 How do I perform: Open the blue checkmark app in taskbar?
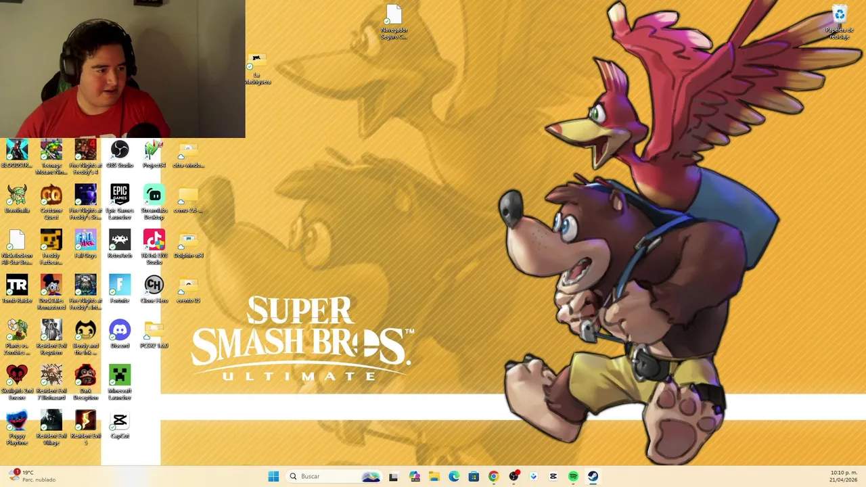tap(533, 476)
